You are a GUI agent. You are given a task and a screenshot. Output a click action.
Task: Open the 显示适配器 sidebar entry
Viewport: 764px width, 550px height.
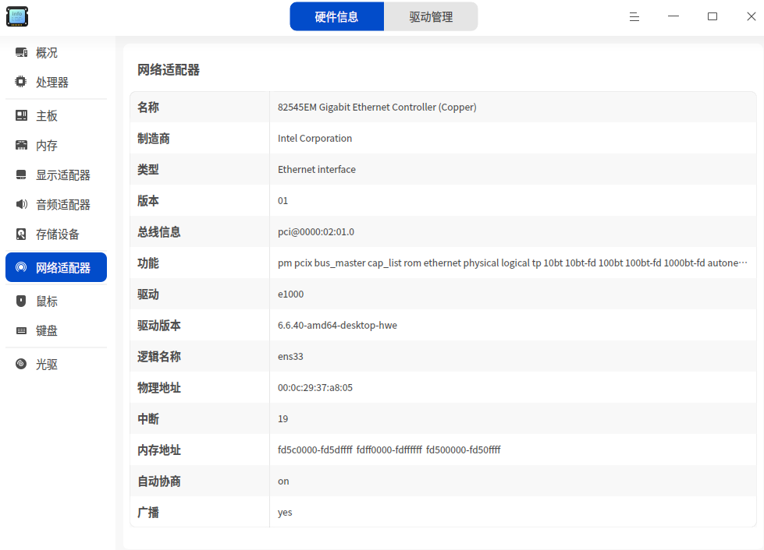(x=56, y=175)
